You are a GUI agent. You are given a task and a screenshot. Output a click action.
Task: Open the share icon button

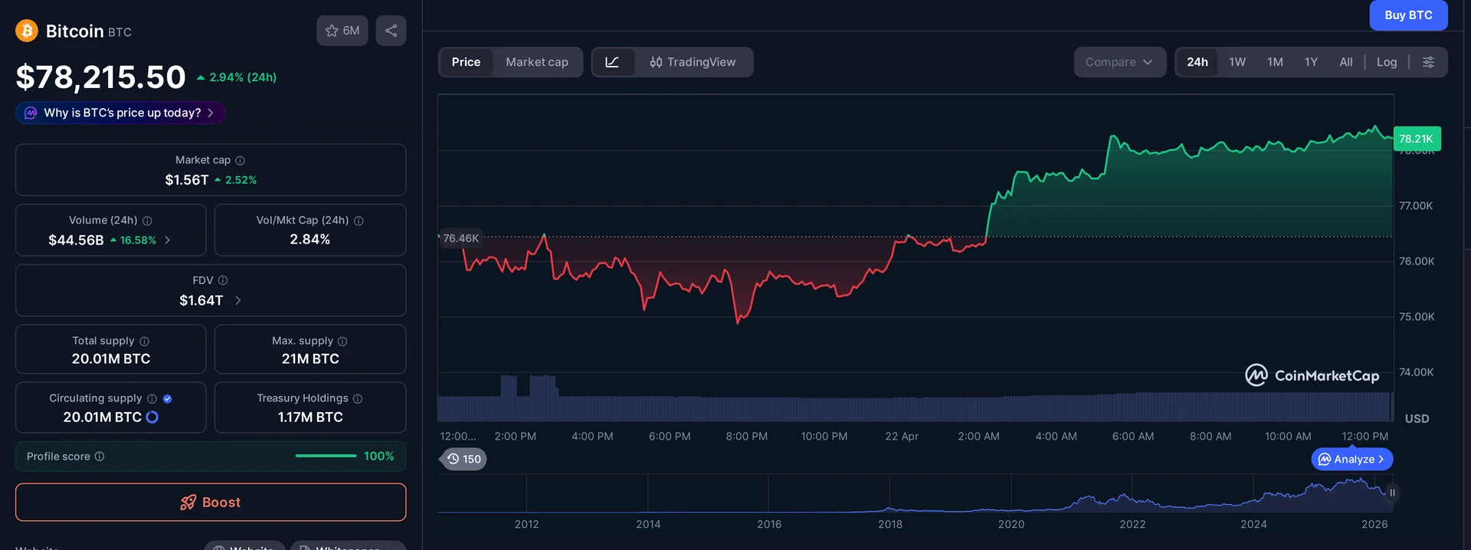tap(391, 31)
